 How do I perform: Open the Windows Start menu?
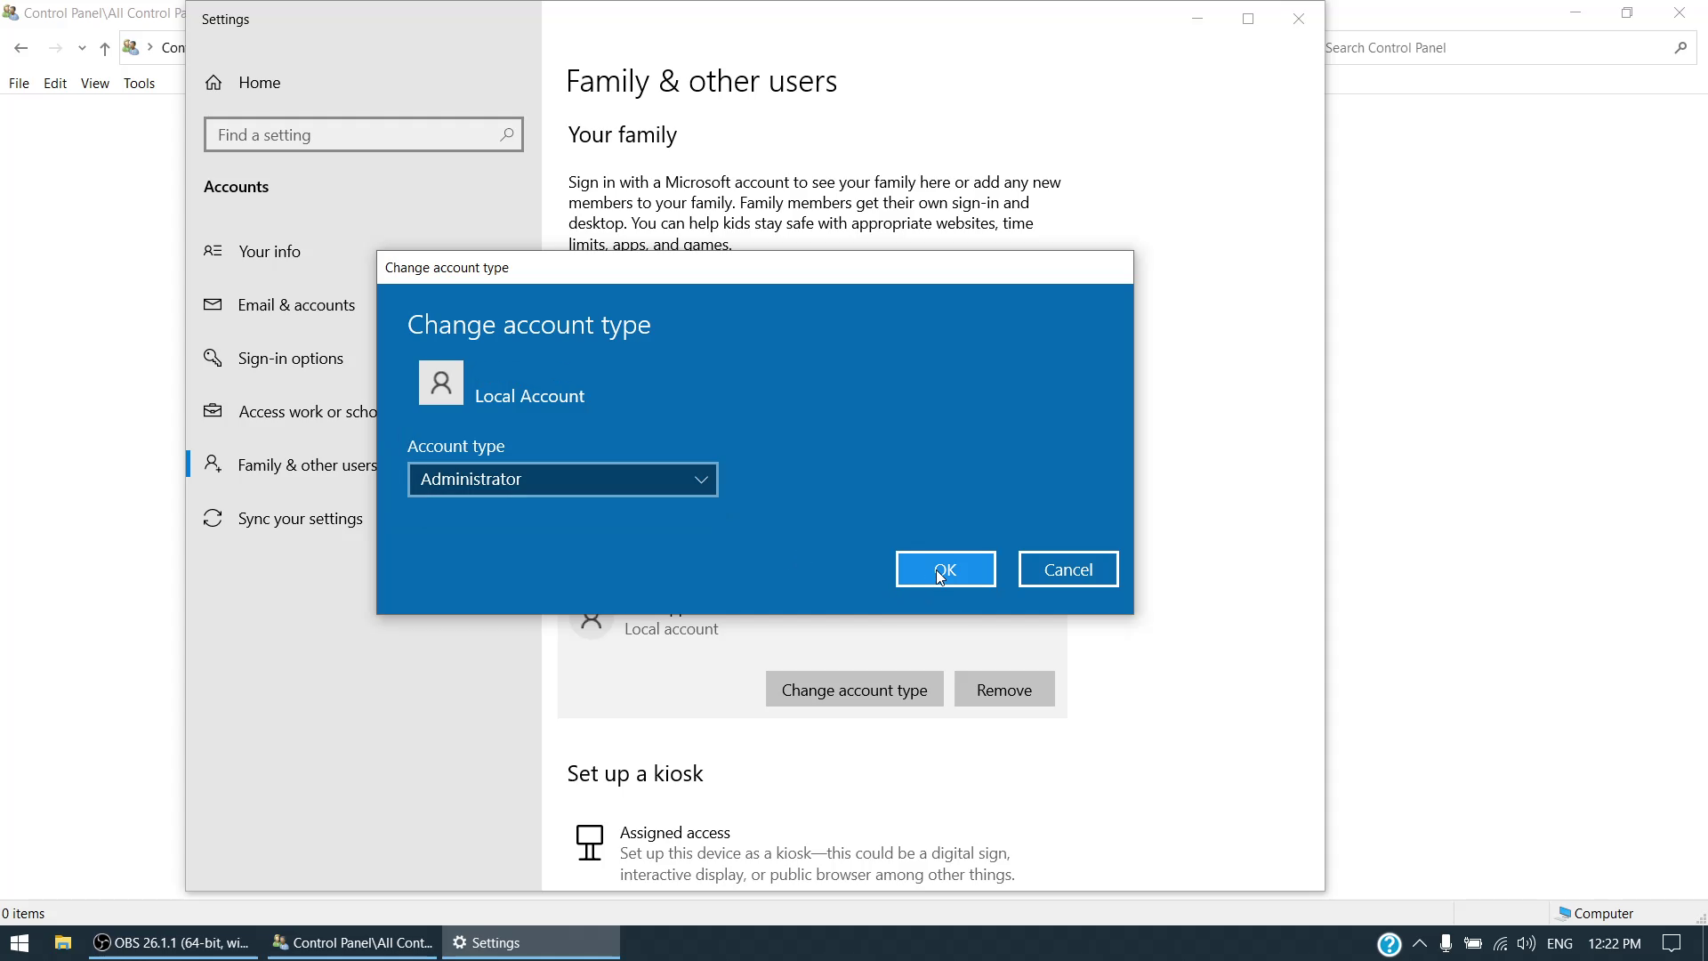click(x=20, y=943)
